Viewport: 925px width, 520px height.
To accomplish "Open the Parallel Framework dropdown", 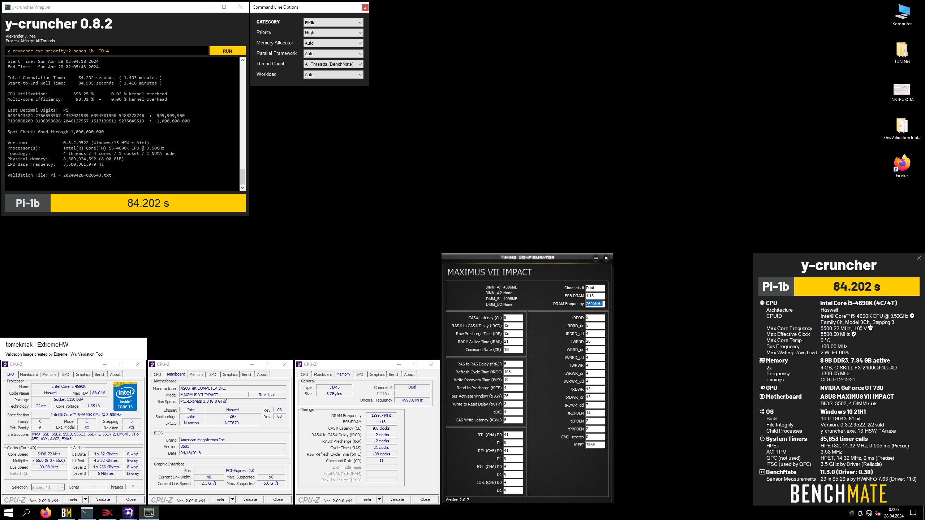I will 333,53.
